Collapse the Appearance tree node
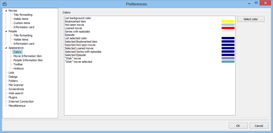 [6, 48]
